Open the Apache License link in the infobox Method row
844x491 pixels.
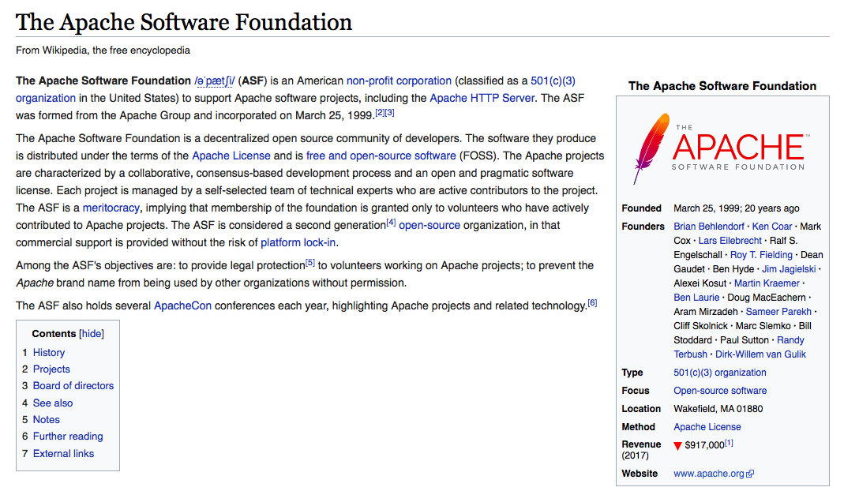coord(707,427)
